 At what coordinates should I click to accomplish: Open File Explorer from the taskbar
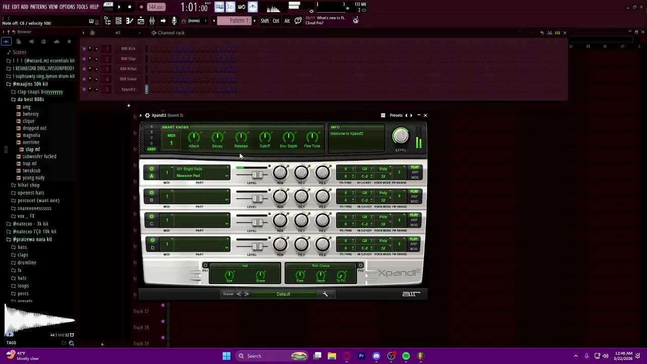point(332,356)
